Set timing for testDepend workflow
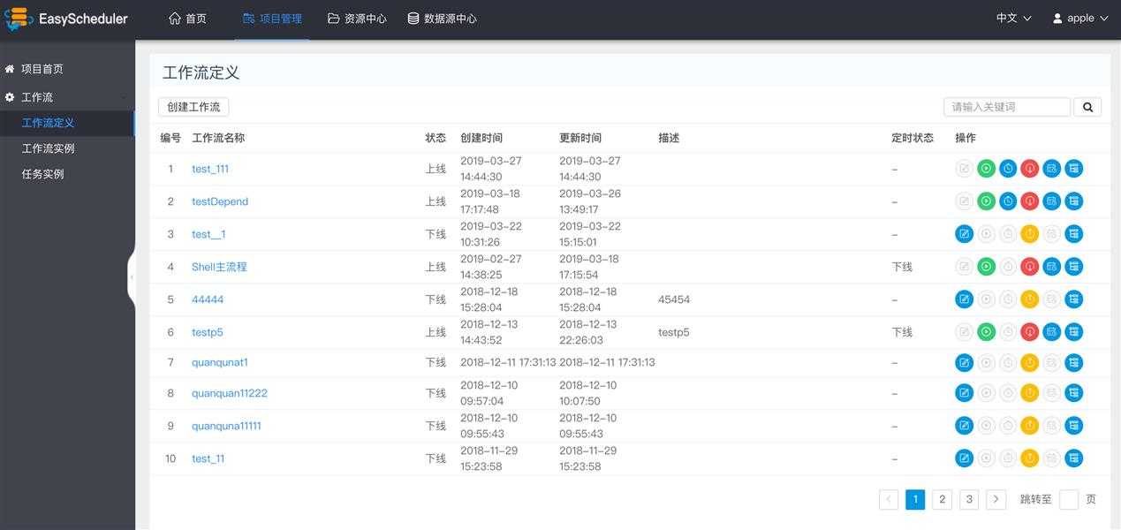The width and height of the screenshot is (1121, 530). [1008, 201]
